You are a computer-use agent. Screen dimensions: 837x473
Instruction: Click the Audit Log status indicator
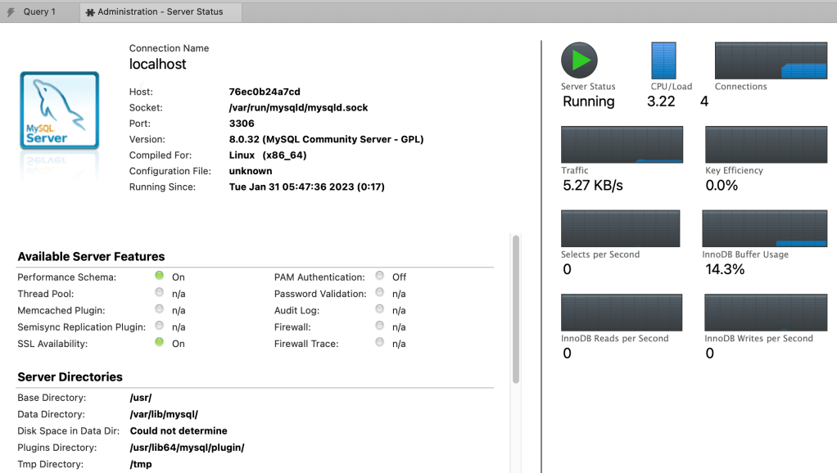[x=379, y=309]
